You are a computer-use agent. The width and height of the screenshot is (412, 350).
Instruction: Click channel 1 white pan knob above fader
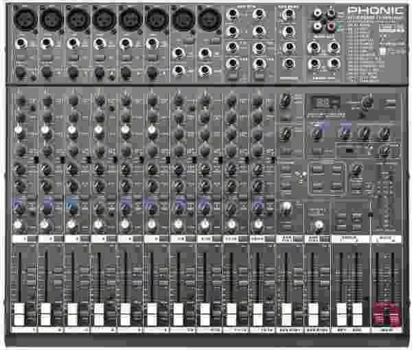tap(18, 224)
